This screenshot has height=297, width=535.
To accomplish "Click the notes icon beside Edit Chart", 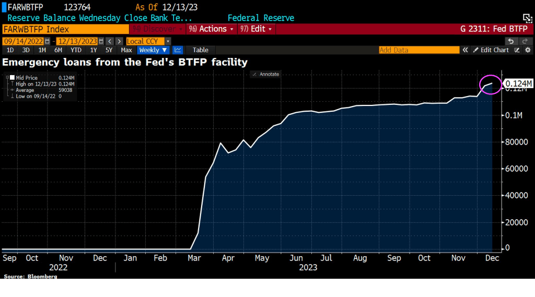I will (x=517, y=50).
